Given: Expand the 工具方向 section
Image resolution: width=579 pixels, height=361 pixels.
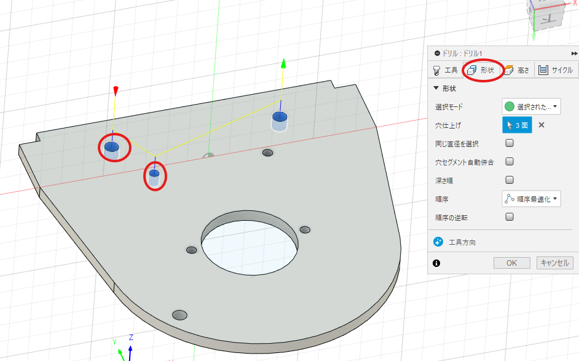Looking at the screenshot, I should coord(462,242).
